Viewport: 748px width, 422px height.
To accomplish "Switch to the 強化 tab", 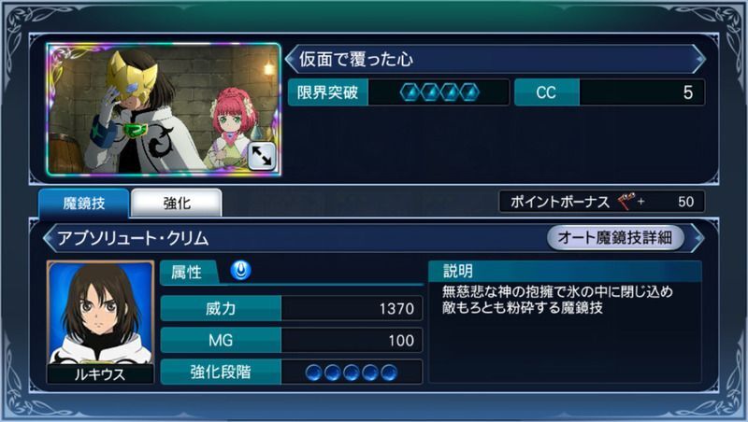I will [177, 203].
